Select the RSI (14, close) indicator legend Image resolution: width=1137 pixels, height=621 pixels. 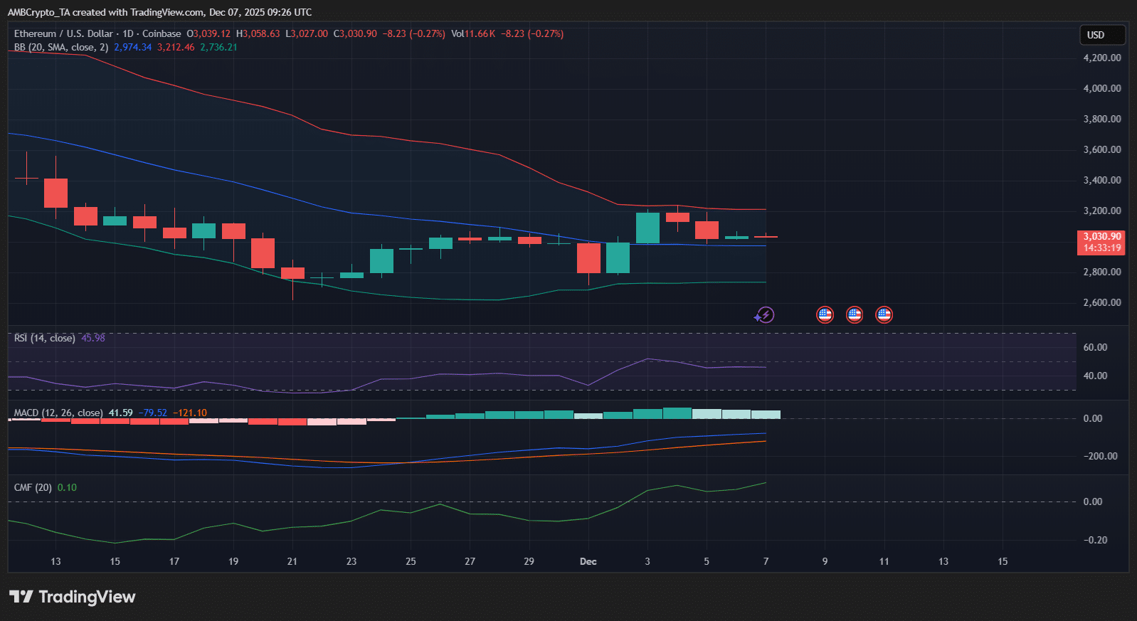pyautogui.click(x=44, y=338)
